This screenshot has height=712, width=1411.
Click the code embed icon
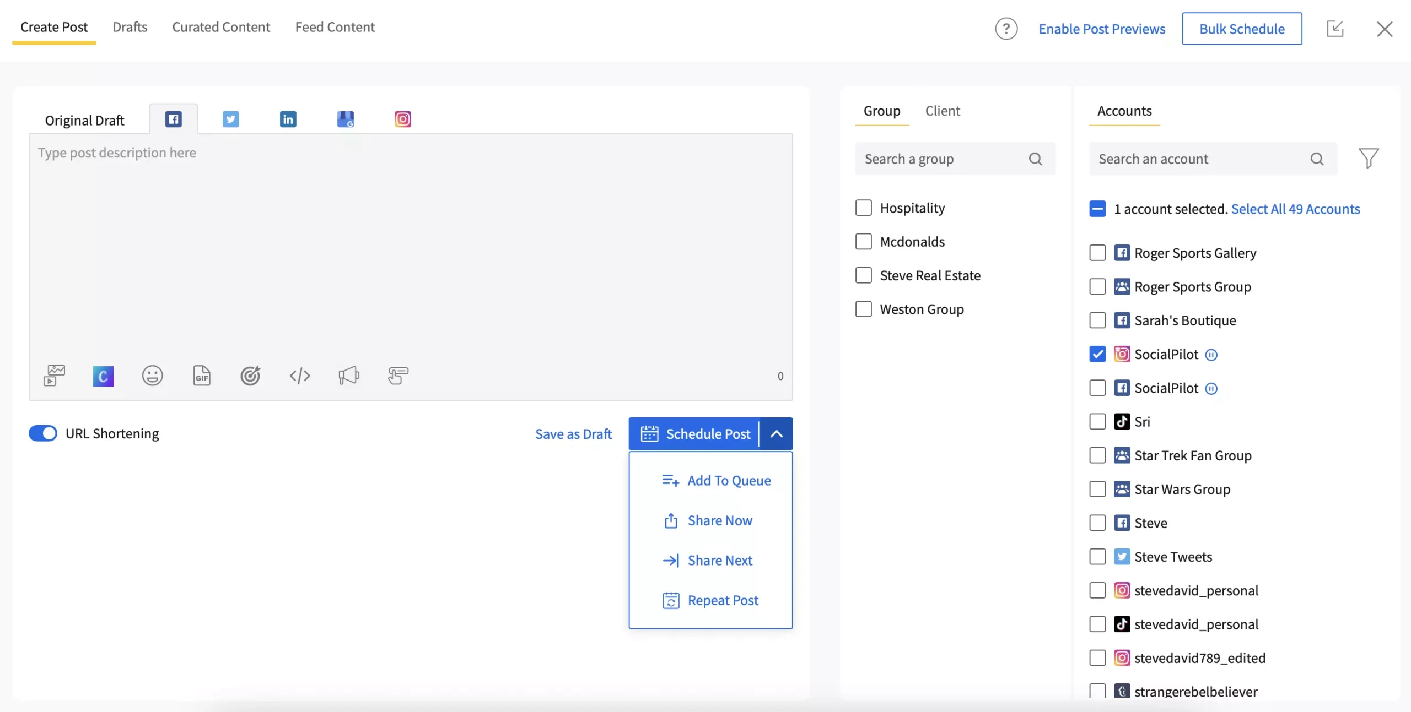point(300,376)
